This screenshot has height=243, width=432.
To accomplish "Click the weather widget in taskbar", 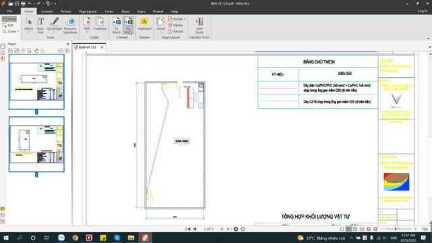I will [321, 238].
